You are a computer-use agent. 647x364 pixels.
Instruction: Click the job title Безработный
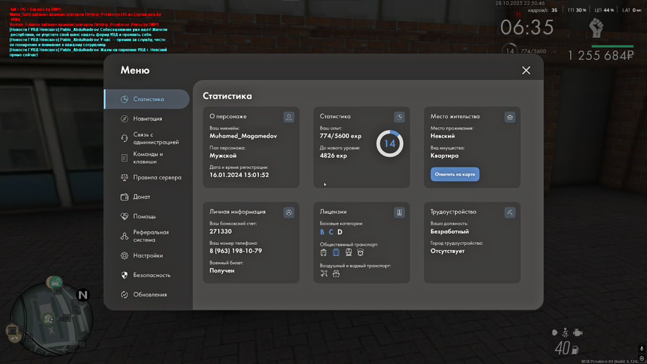(450, 232)
